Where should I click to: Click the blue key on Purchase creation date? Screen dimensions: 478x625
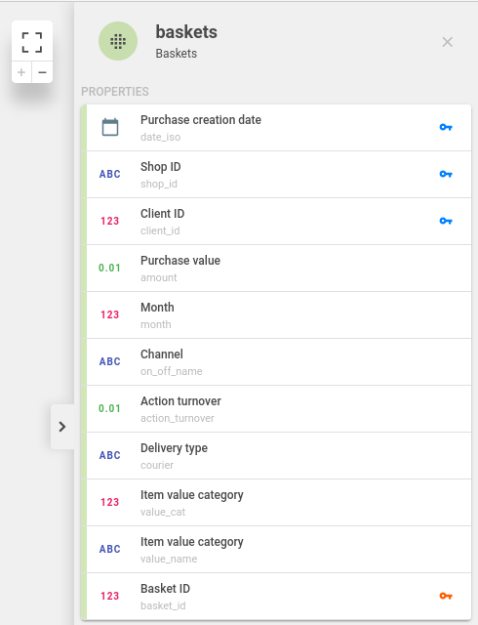[x=446, y=128]
